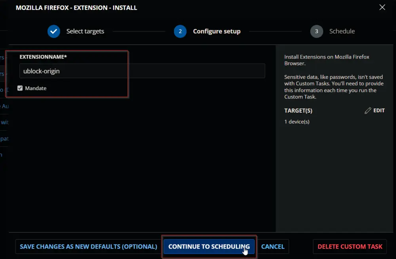Click the TARGET(S) heading
The height and width of the screenshot is (259, 396).
298,110
